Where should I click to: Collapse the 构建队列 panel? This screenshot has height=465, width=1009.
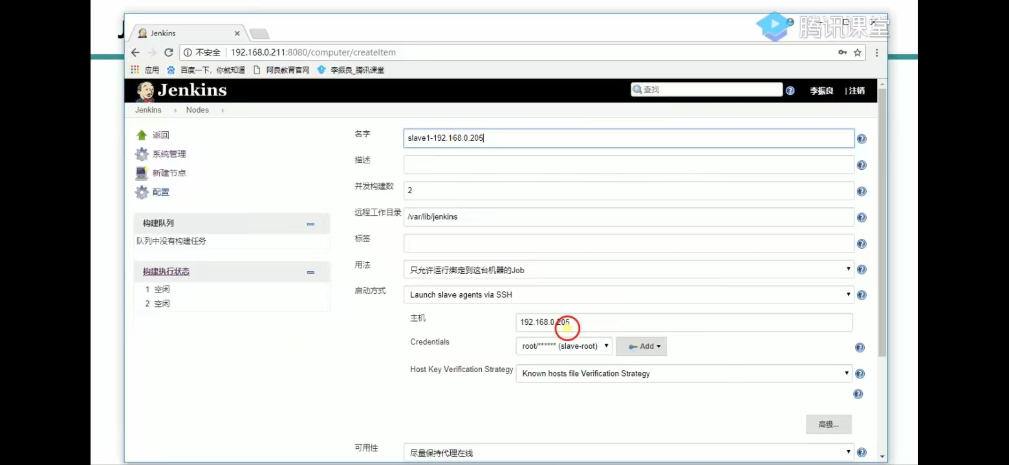310,223
